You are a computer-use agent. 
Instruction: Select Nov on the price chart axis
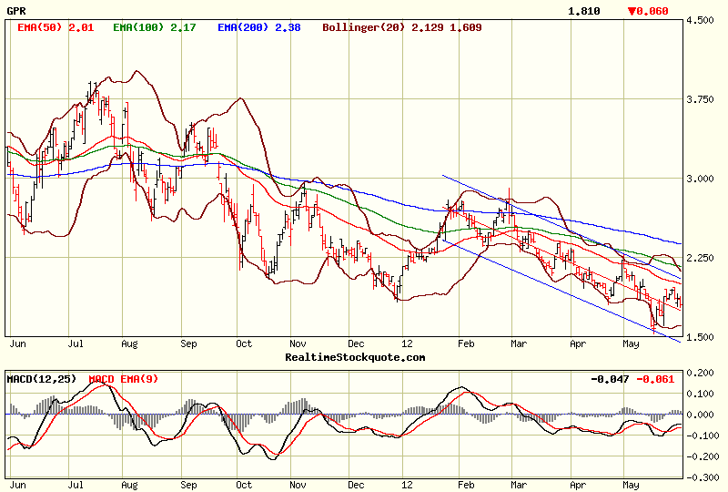[298, 343]
